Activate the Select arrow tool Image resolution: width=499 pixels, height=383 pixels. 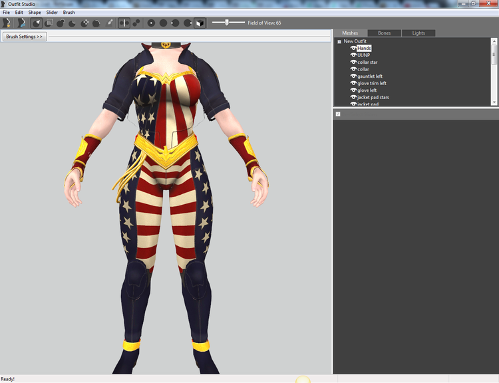click(x=37, y=23)
